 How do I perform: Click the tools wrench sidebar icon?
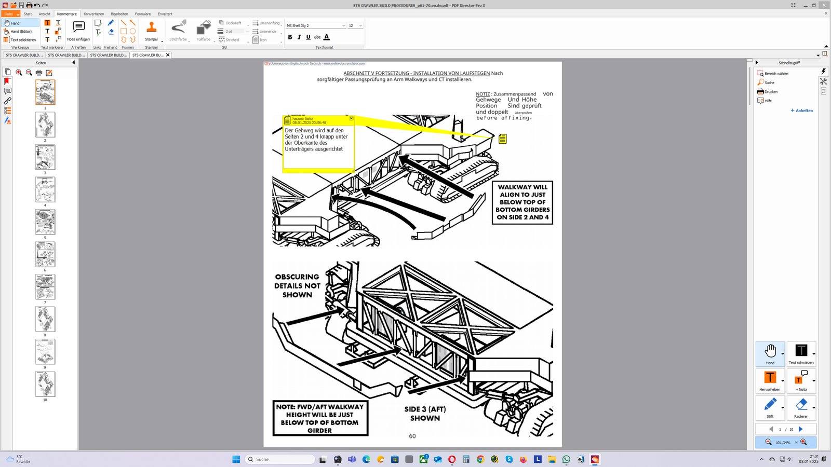823,81
